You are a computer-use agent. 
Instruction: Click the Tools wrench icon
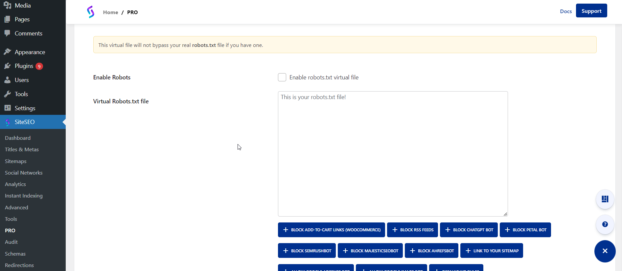[8, 94]
